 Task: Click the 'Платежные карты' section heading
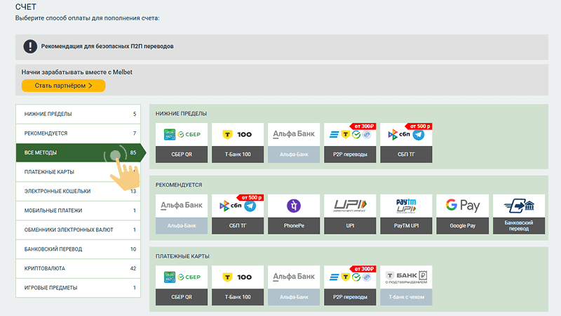[x=182, y=256]
